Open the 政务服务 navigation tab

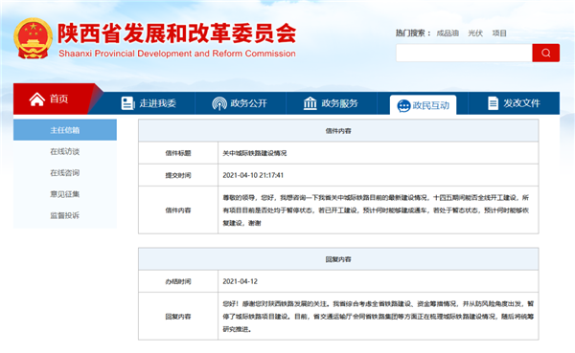[332, 103]
